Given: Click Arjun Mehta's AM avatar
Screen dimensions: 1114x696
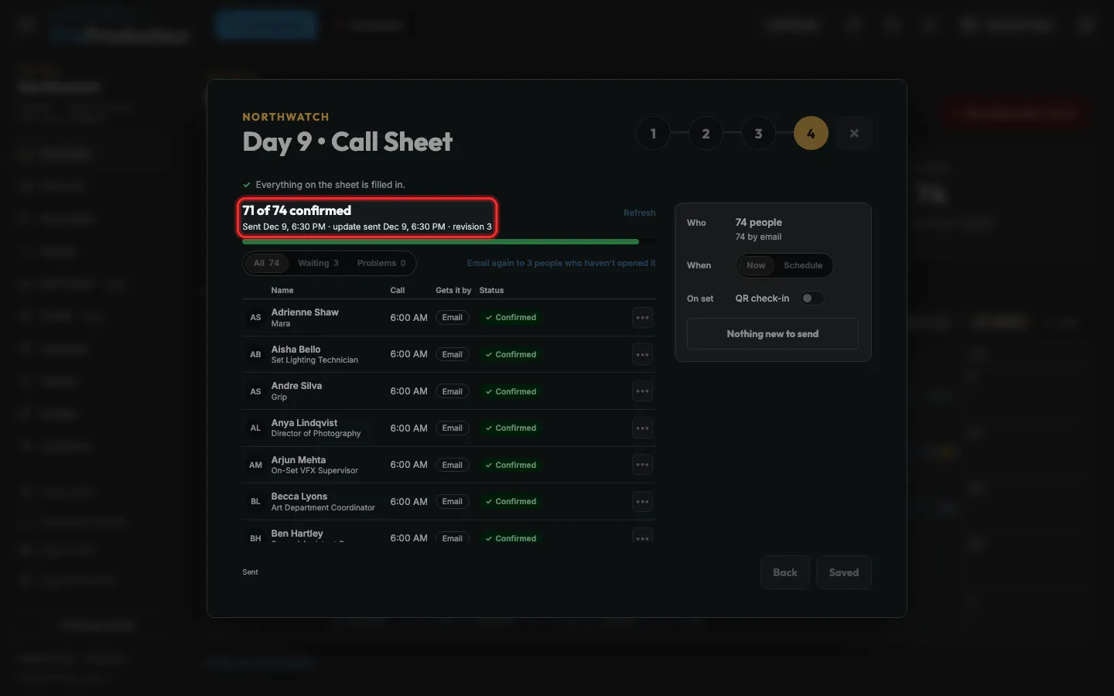Looking at the screenshot, I should 255,465.
